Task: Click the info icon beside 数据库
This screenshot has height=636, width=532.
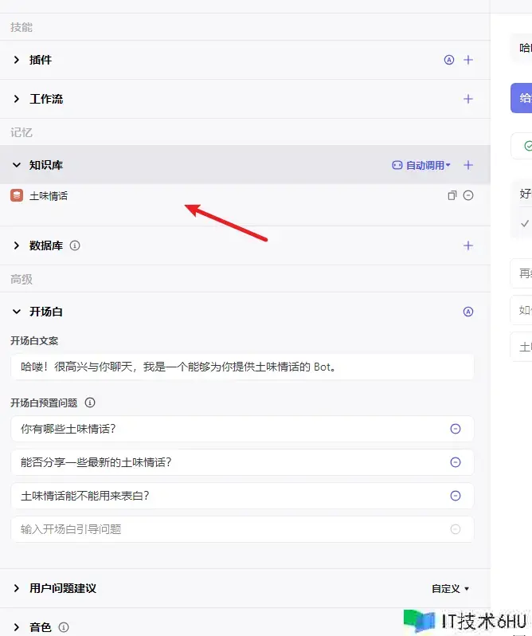Action: [x=75, y=245]
